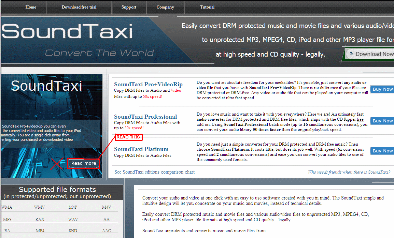Click the AA format cell
The image size is (394, 238).
point(107,220)
